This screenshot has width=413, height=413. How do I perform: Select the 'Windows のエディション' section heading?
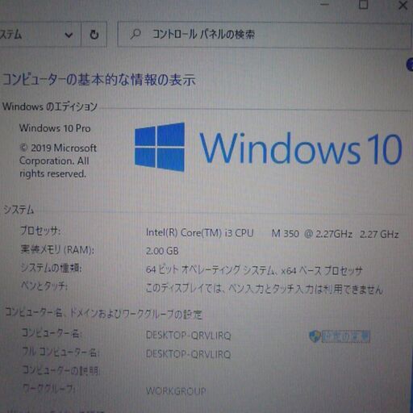point(50,106)
